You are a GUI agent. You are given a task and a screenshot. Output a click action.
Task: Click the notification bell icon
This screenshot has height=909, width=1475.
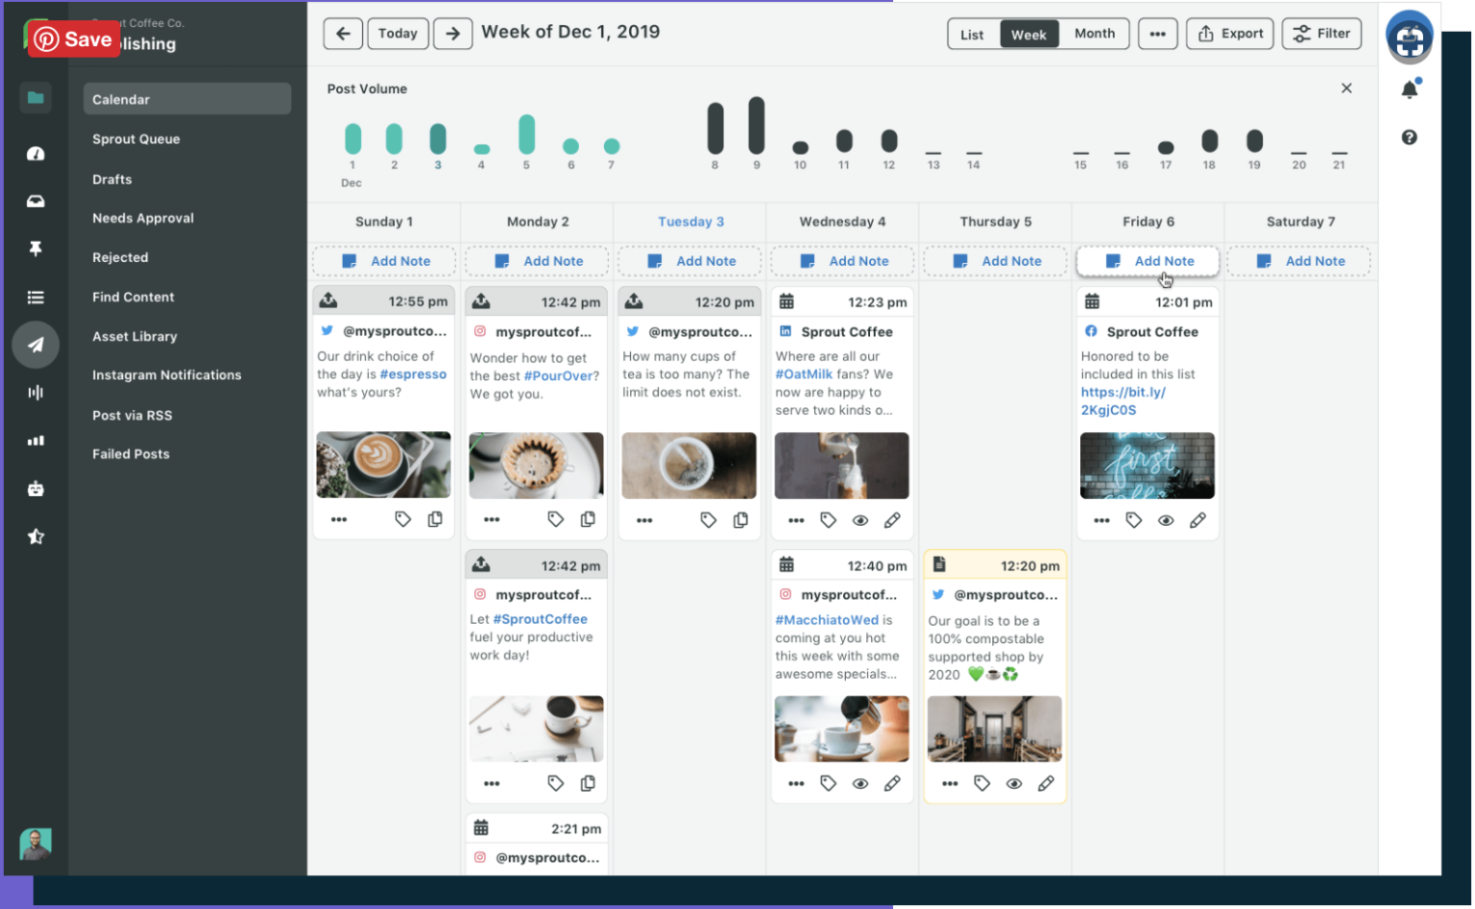(1409, 87)
